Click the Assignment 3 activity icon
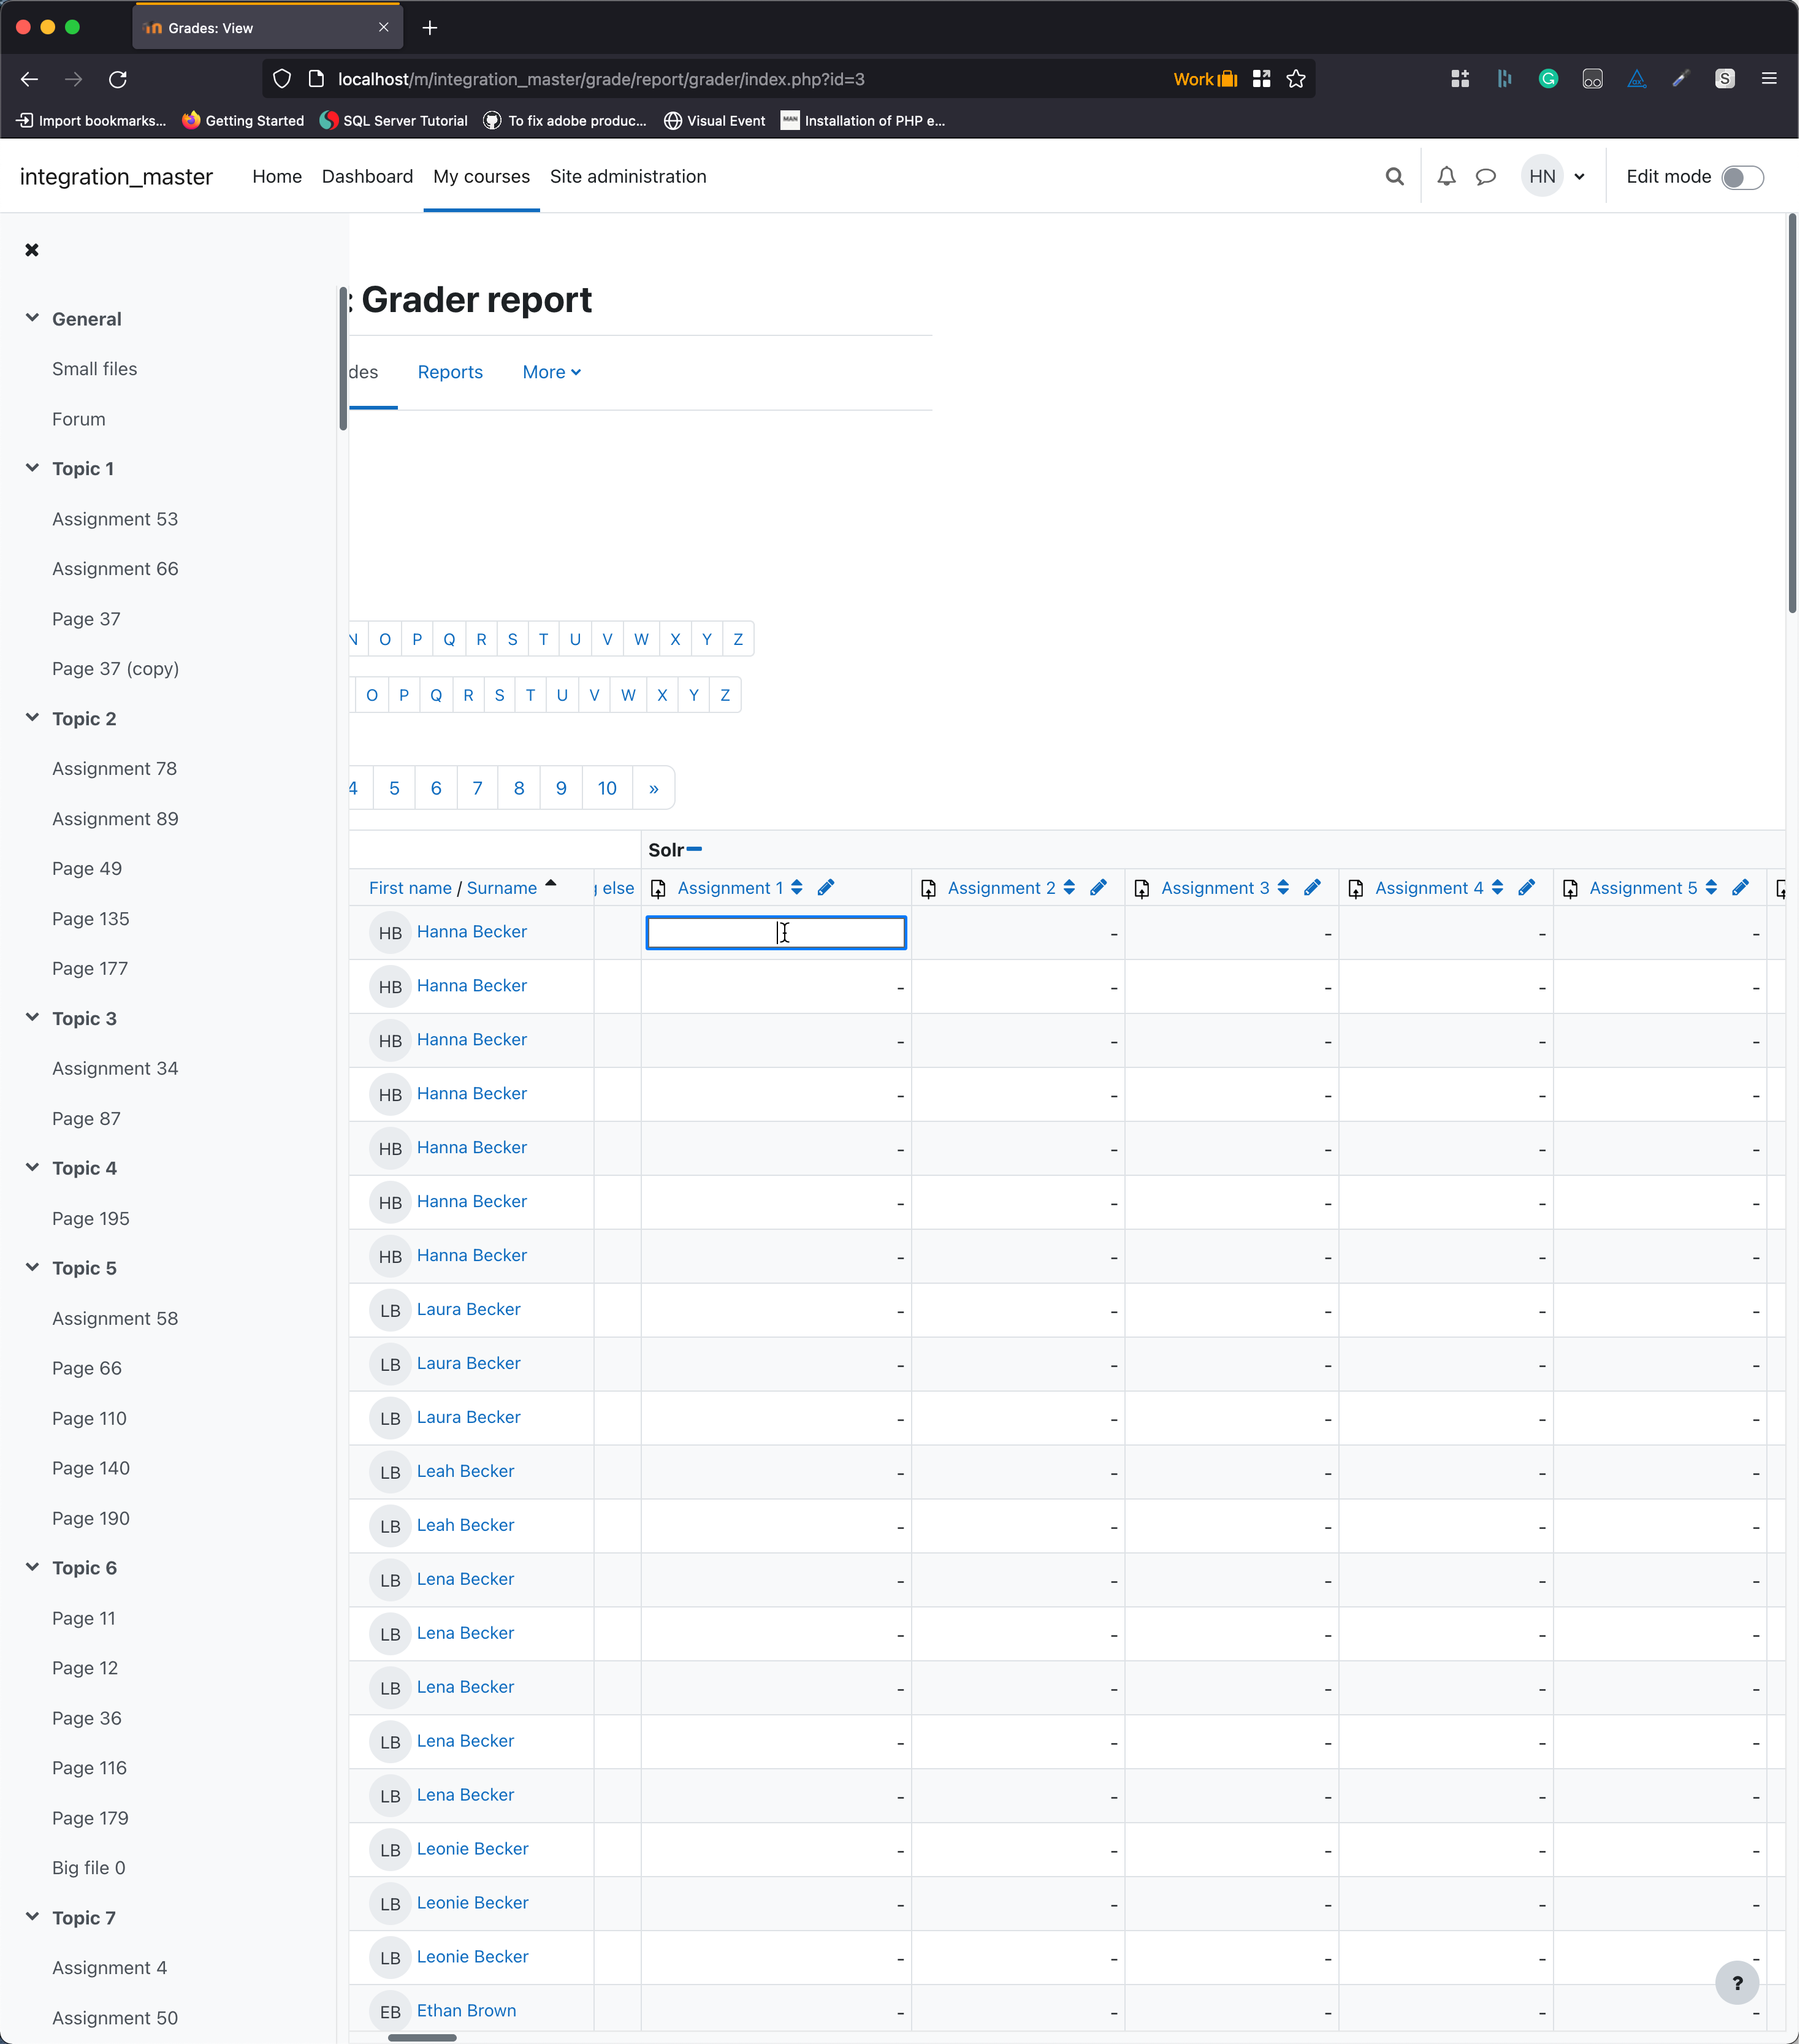The image size is (1800, 2044). point(1142,889)
